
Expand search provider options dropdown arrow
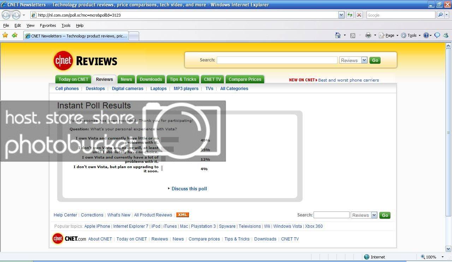[447, 15]
